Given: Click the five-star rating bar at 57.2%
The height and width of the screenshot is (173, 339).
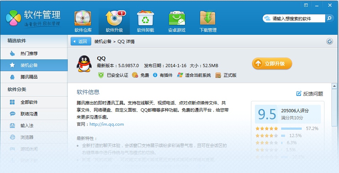Looking at the screenshot, I should pos(291,129).
